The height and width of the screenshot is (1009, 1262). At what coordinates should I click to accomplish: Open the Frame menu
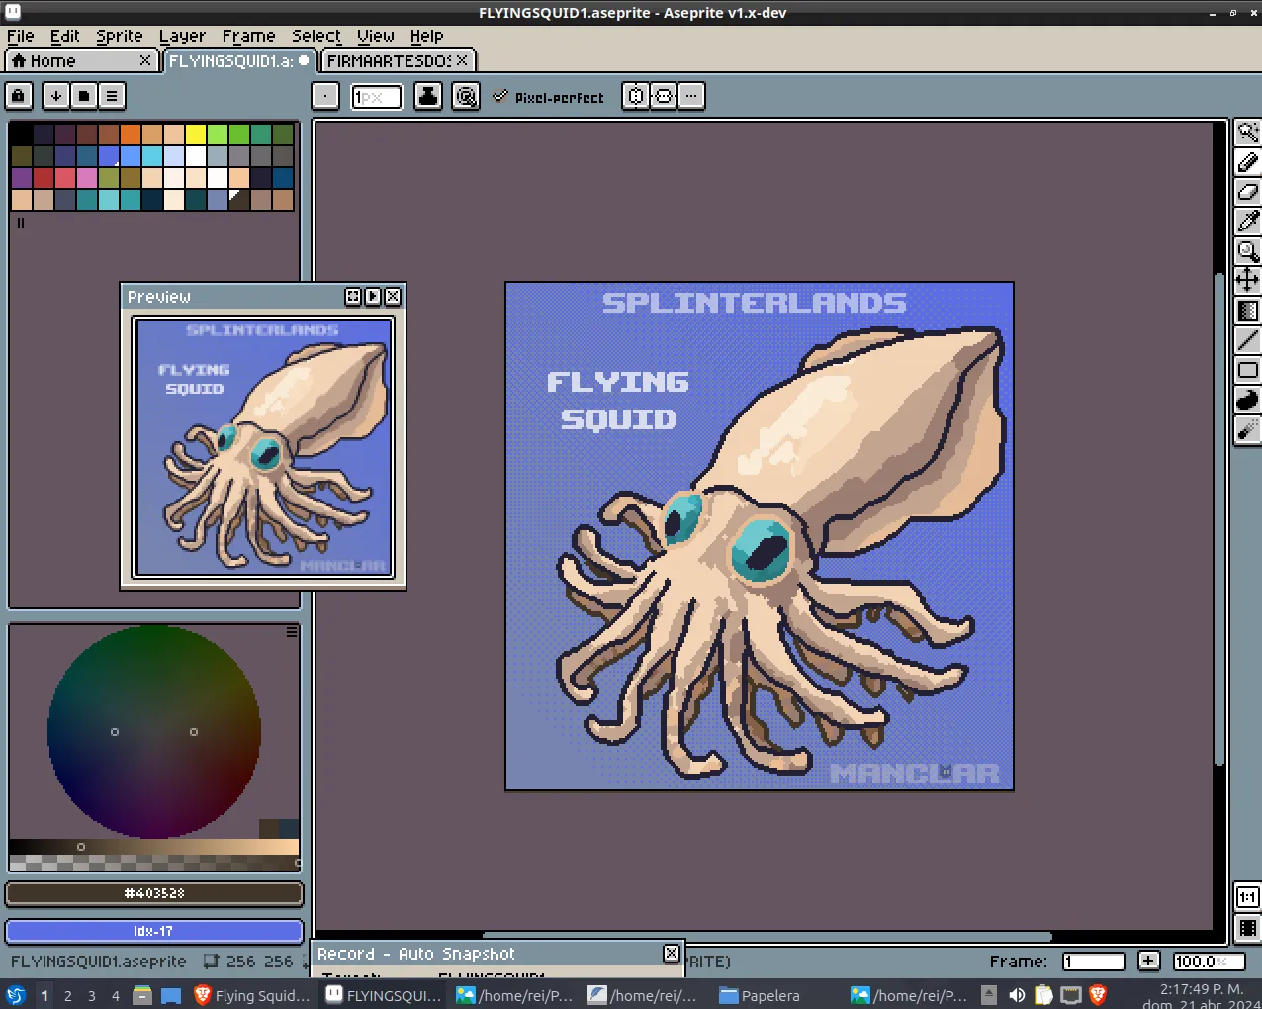[249, 36]
